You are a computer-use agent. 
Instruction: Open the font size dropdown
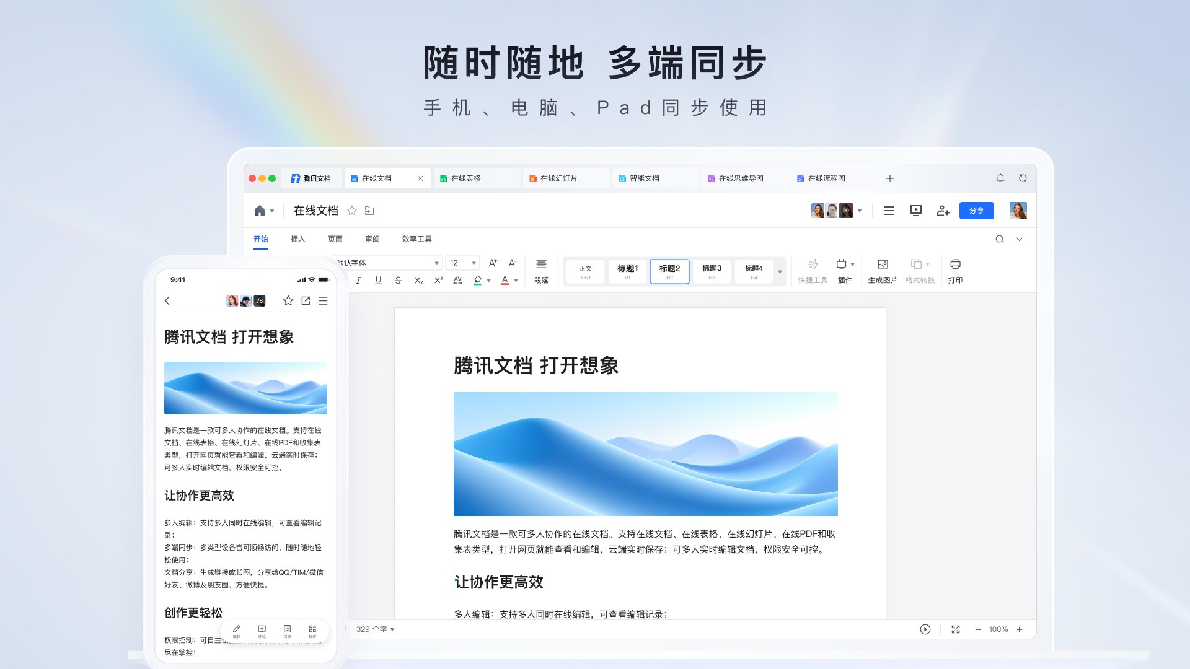(474, 263)
